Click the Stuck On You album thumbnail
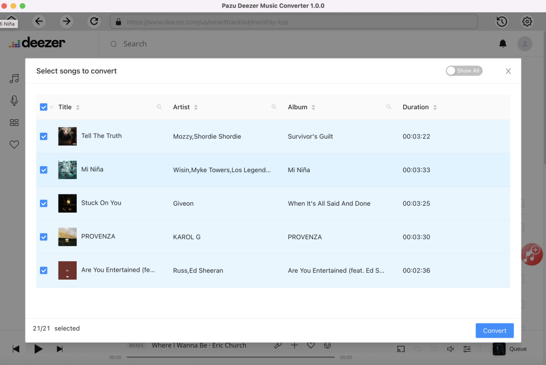546x365 pixels. coord(67,204)
